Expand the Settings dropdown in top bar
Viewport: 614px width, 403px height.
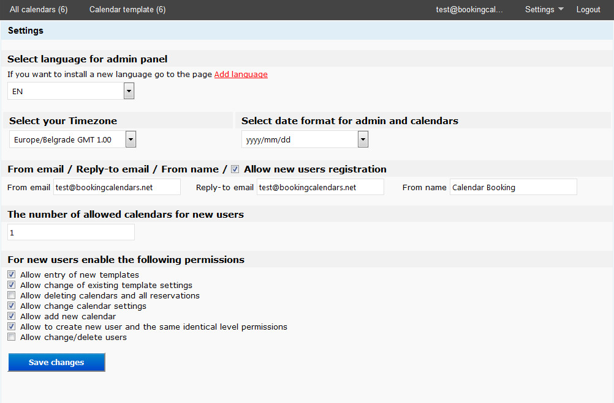point(544,10)
